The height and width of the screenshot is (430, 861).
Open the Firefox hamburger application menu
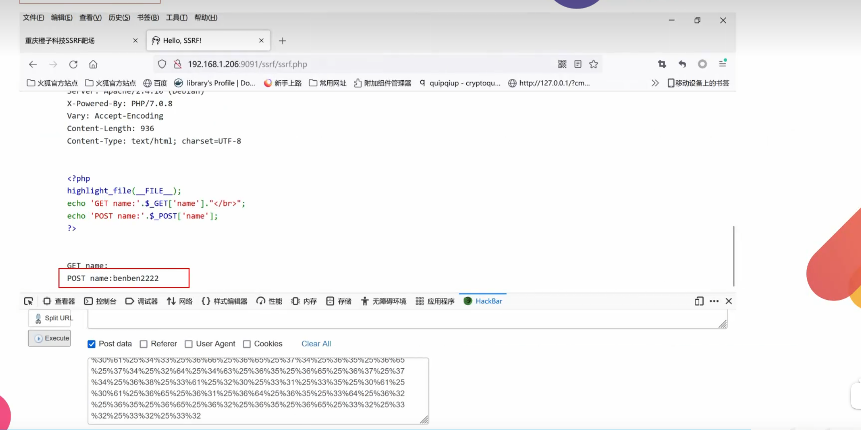tap(722, 64)
